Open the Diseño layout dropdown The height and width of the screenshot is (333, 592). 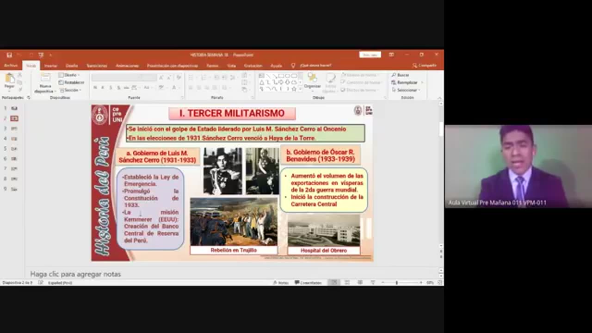coord(69,75)
